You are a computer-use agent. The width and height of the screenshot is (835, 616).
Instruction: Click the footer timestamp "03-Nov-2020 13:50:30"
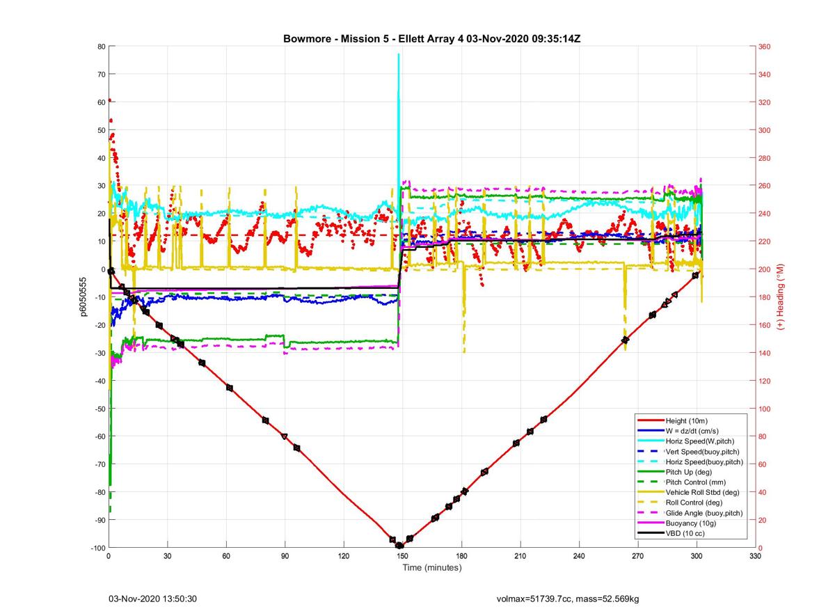[152, 599]
